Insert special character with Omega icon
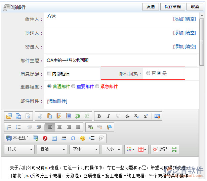 click(x=73, y=138)
